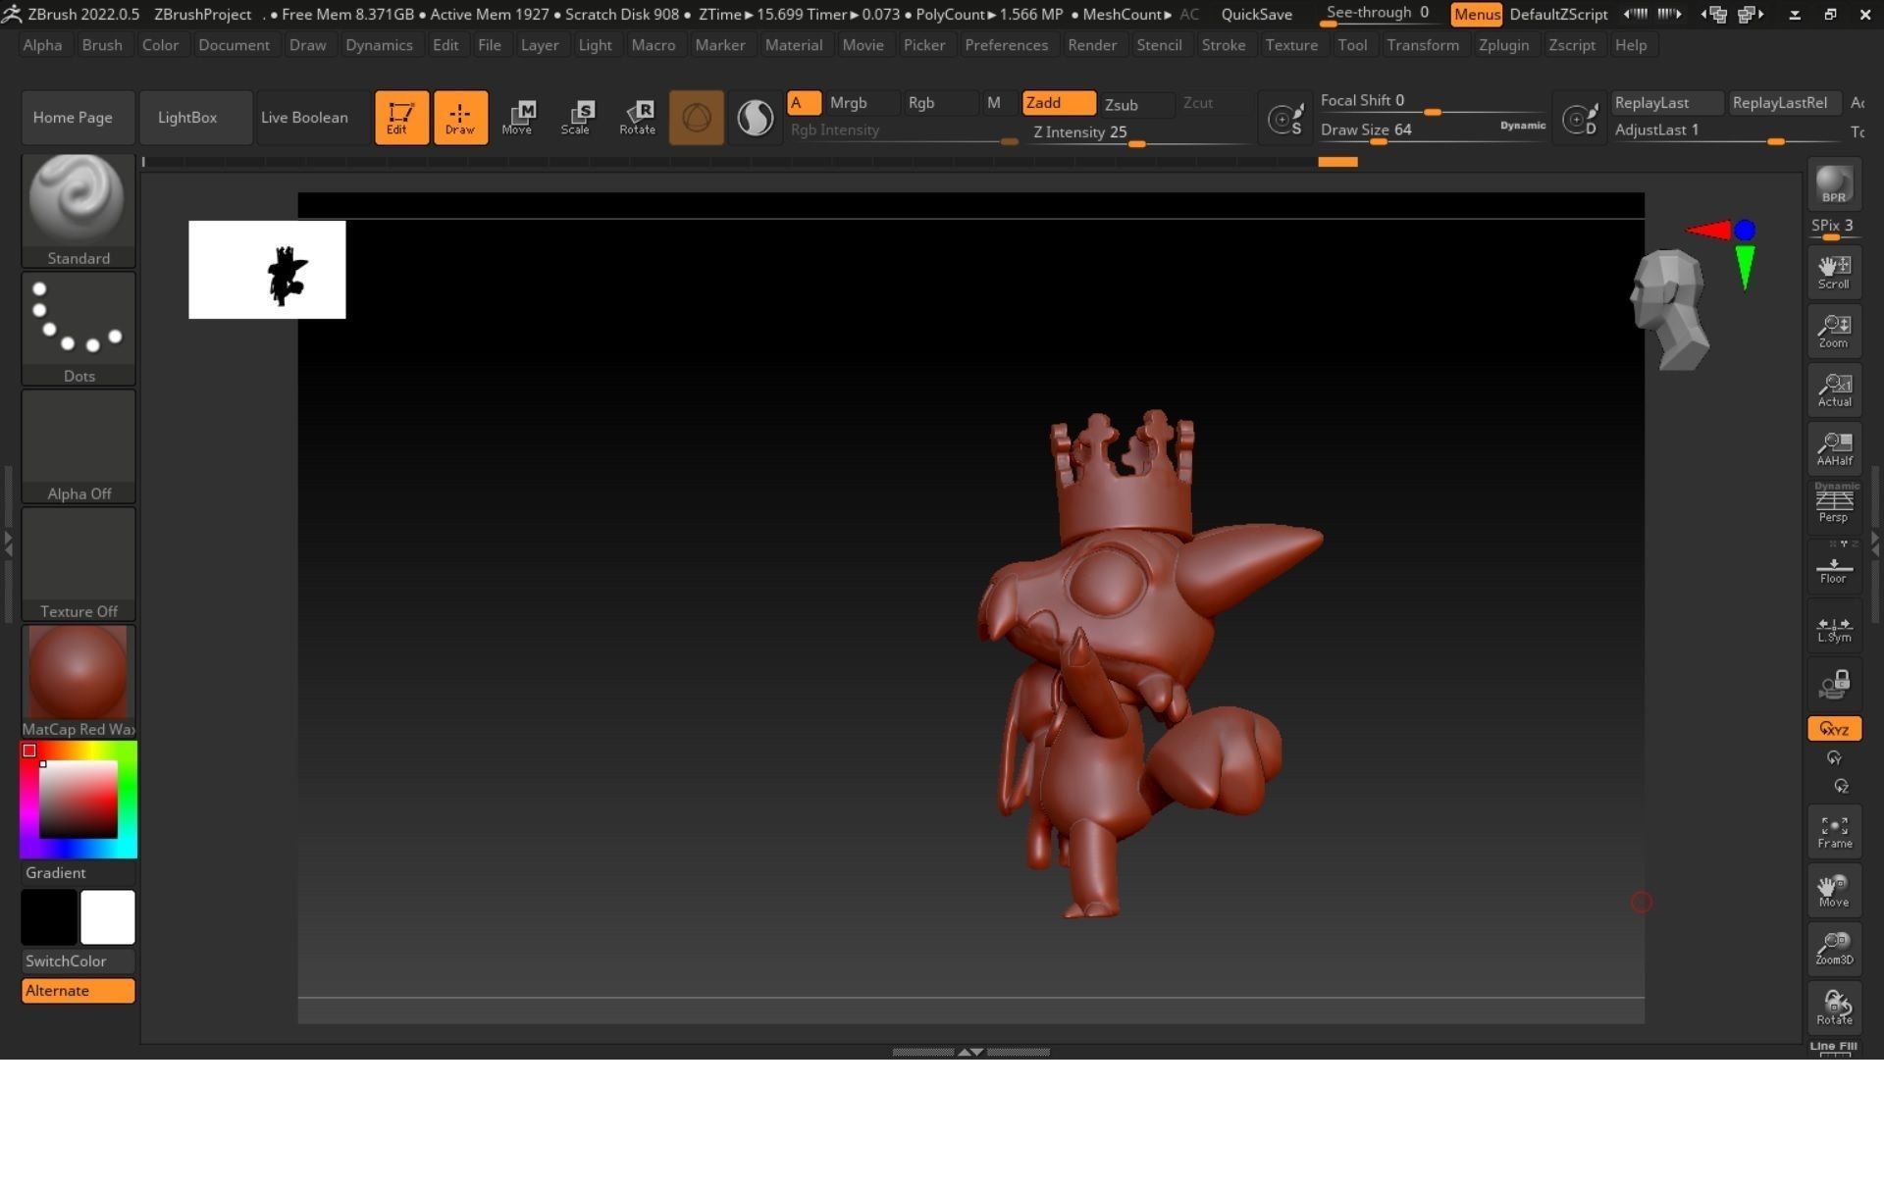Screen dimensions: 1884x1193
Task: Open the Home Page
Action: tap(77, 118)
